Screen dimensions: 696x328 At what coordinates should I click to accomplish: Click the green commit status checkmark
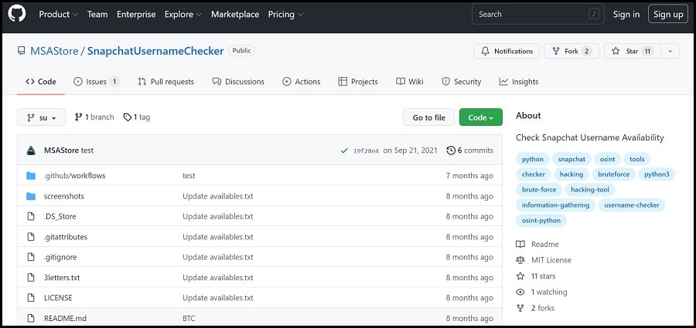[x=344, y=150]
